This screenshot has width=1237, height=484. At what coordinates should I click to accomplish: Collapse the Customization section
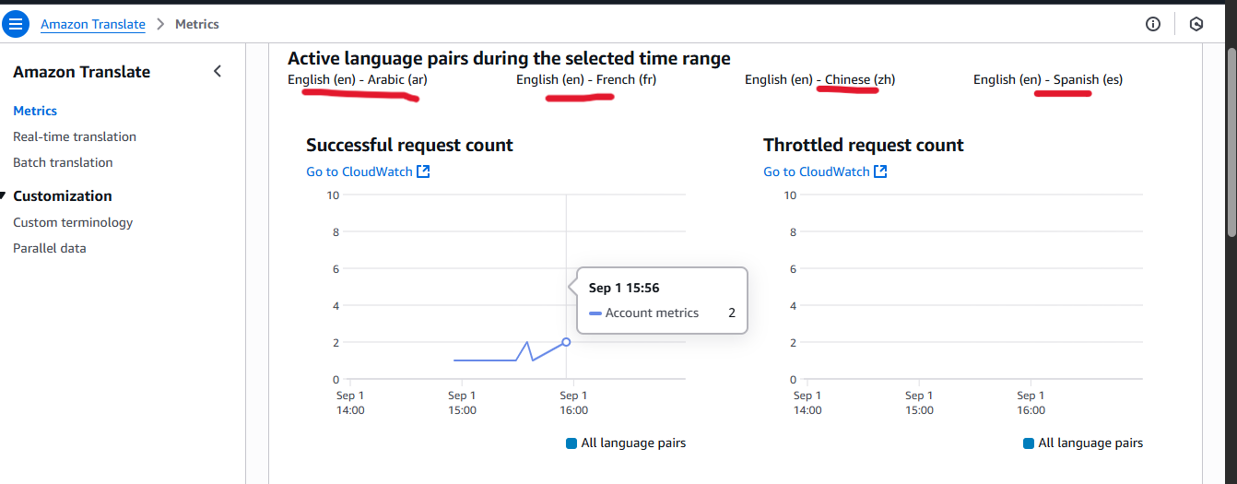pyautogui.click(x=5, y=195)
